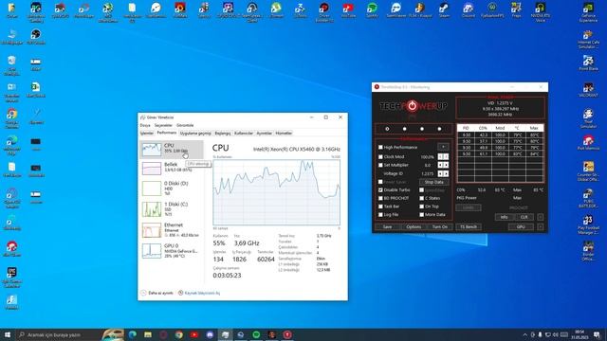Launch TS Bench in ThrottleStop
Screen dimensions: 607x341
click(x=469, y=227)
